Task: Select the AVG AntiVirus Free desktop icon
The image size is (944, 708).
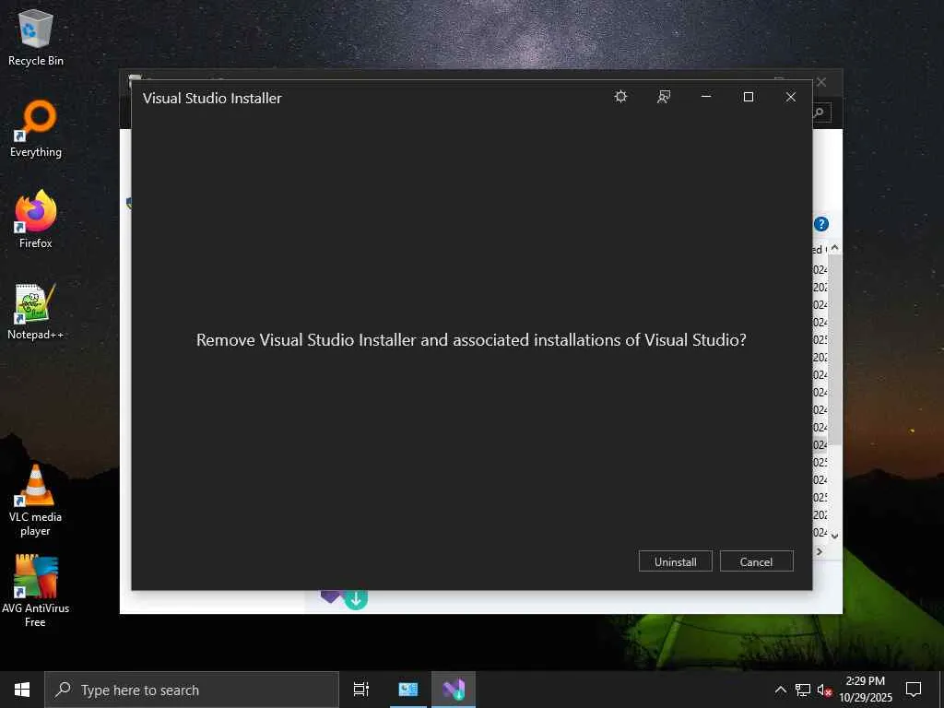Action: tap(36, 591)
